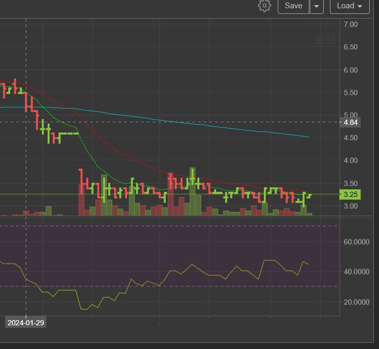
Task: Open chart settings gear icon
Action: coord(264,6)
